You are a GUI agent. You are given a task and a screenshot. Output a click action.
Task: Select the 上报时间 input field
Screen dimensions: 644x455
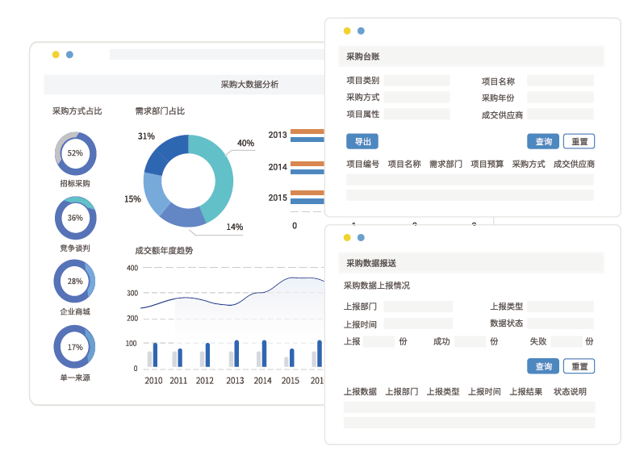(x=418, y=324)
